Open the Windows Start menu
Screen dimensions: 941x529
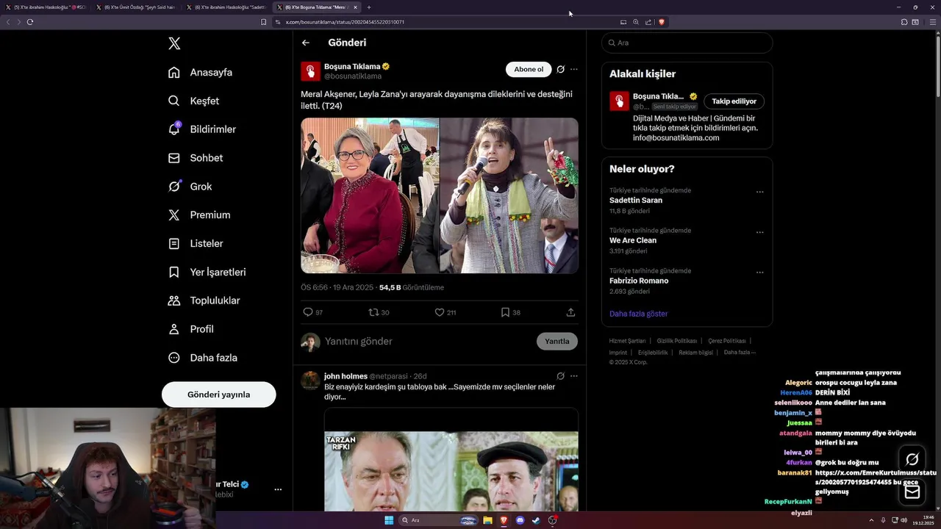coord(389,520)
